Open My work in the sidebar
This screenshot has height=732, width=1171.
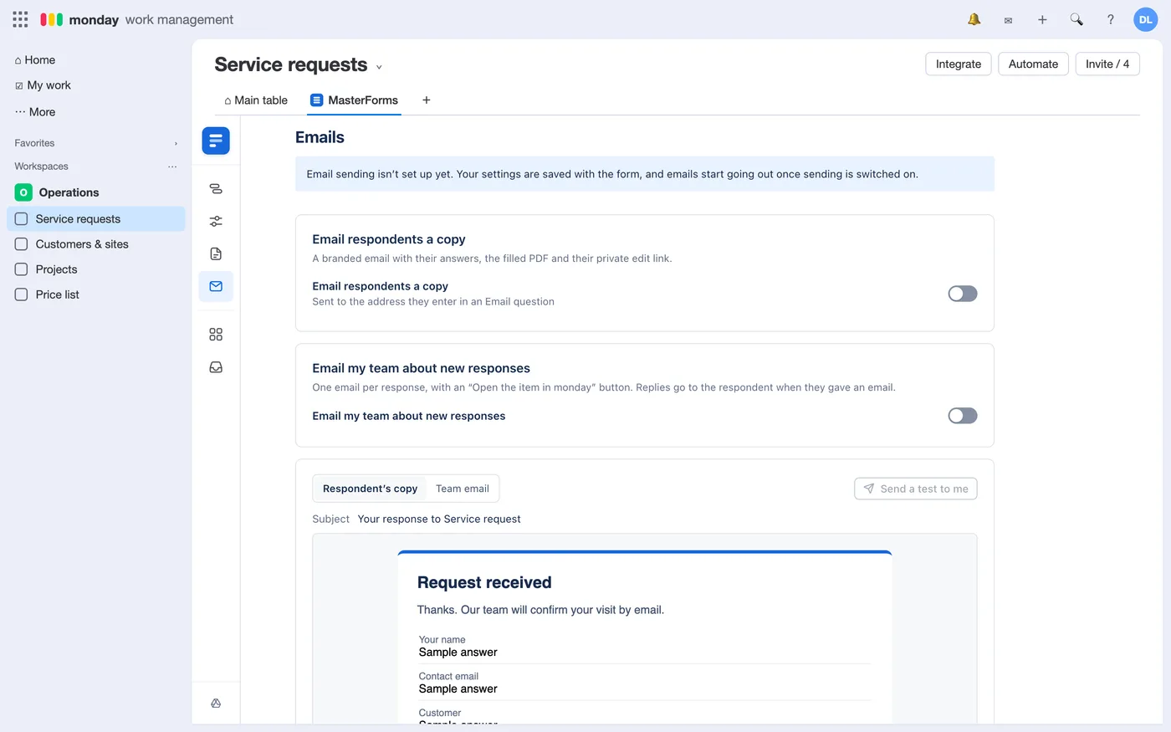click(43, 85)
